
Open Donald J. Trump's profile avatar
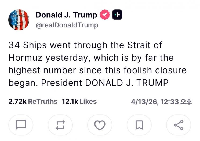click(x=19, y=20)
